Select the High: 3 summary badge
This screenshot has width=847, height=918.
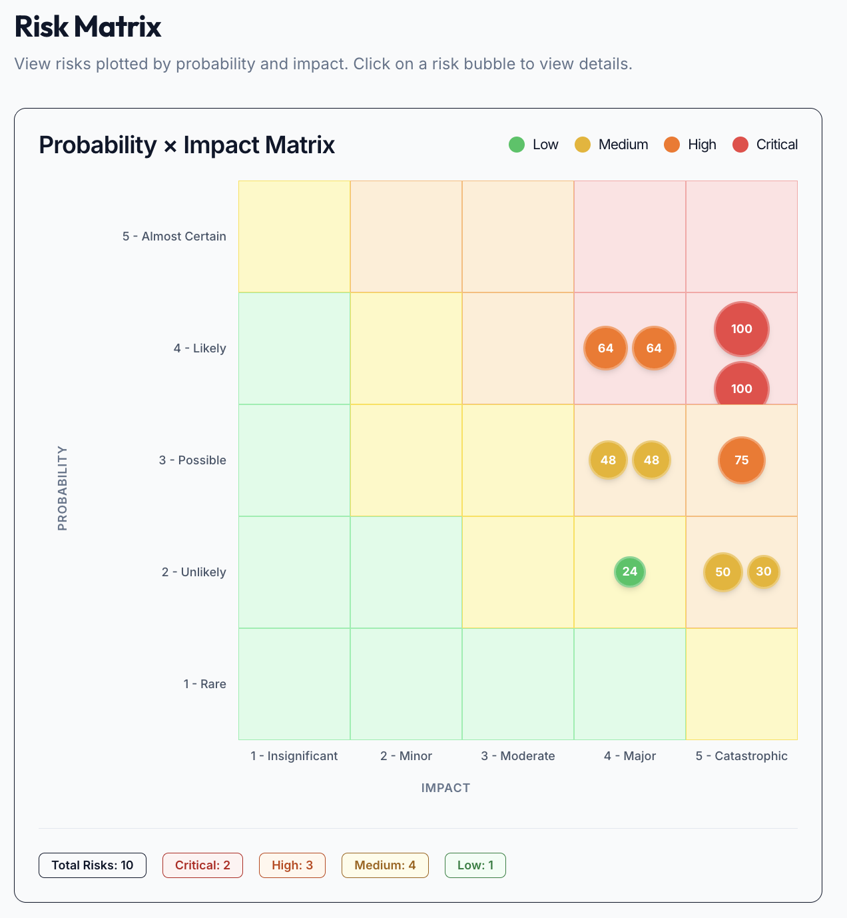click(x=292, y=865)
